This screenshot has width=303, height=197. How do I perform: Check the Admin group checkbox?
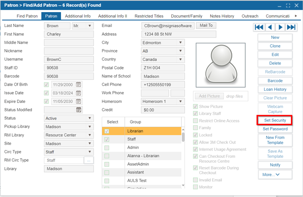coord(107,148)
